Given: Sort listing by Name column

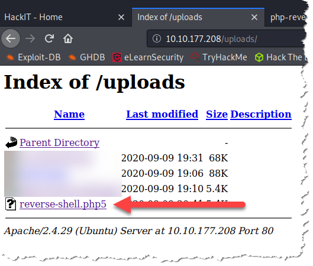Looking at the screenshot, I should coord(69,114).
